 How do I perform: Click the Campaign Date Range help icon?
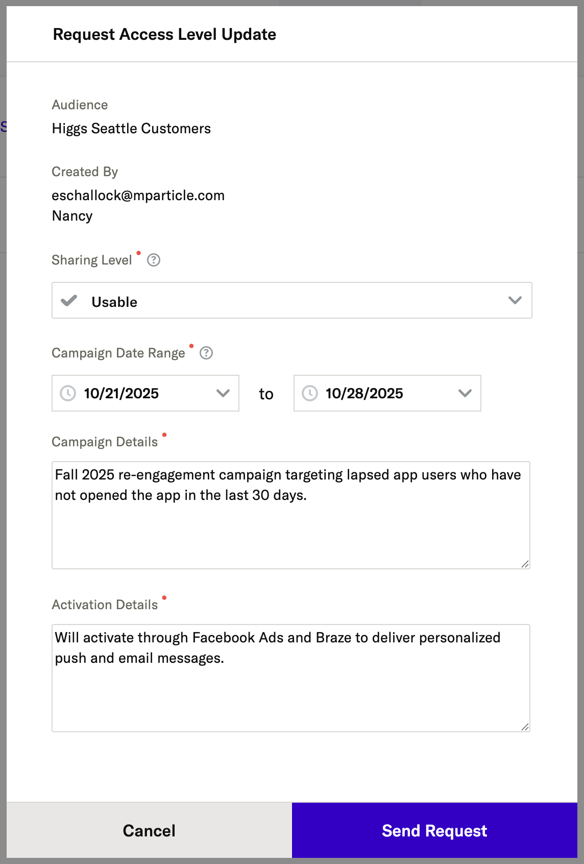click(x=206, y=353)
